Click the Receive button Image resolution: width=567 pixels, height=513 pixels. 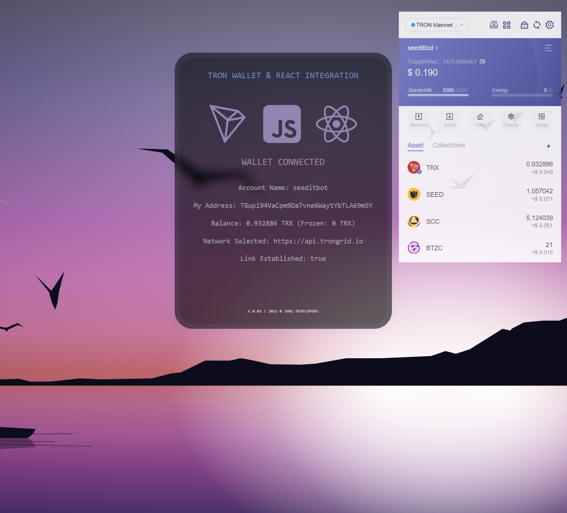[x=418, y=121]
